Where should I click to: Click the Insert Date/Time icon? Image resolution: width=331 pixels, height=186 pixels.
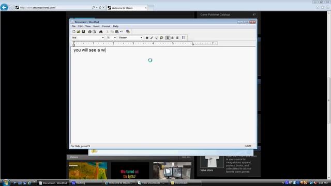pyautogui.click(x=128, y=32)
